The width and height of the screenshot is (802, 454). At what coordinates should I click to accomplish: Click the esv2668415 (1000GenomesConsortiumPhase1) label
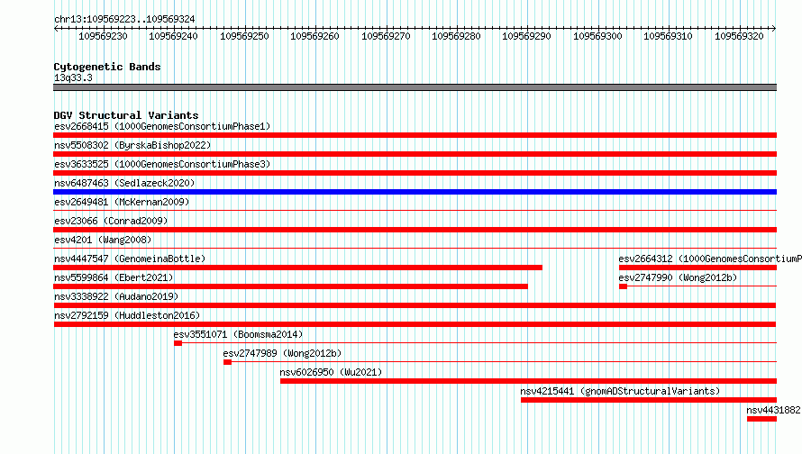coord(162,126)
